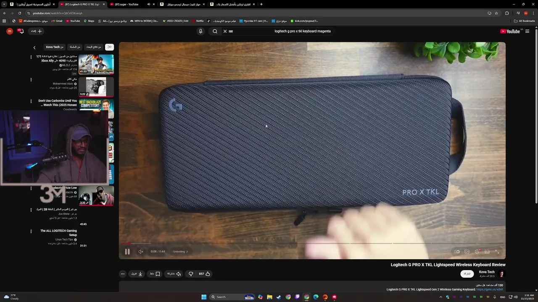Open the Create button with the plus icon

[x=37, y=31]
